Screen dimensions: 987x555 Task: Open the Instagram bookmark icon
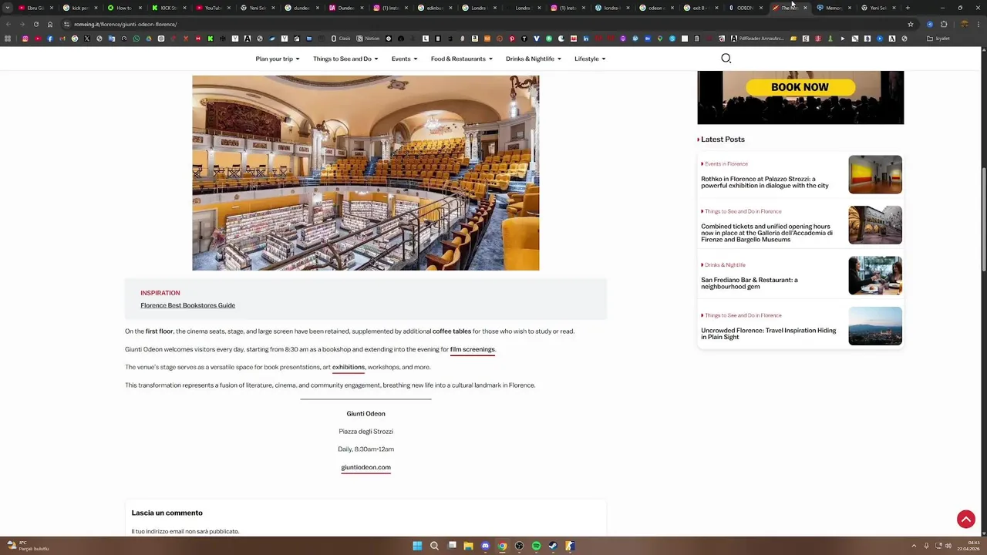tap(25, 39)
